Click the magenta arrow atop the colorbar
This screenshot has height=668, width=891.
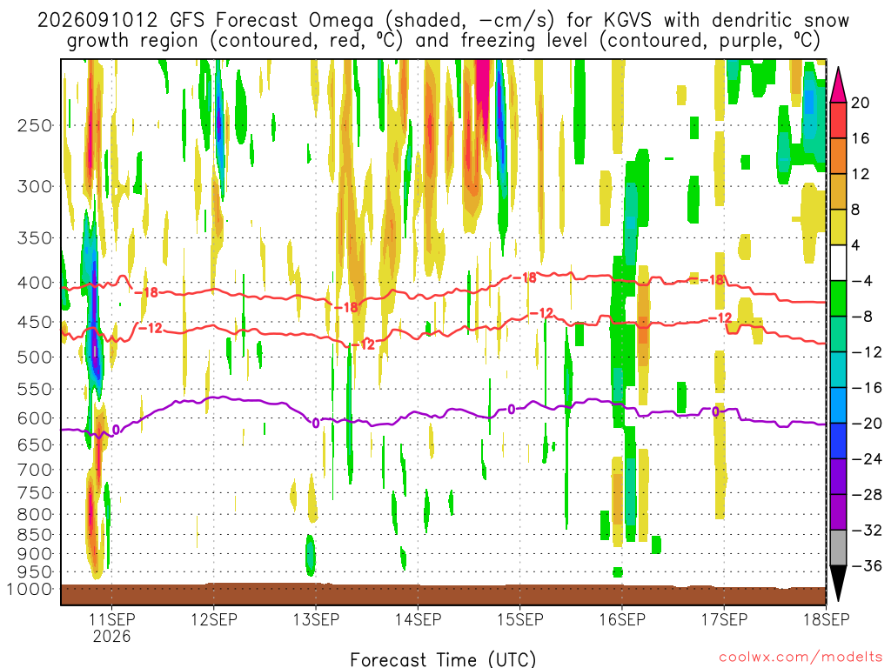(x=838, y=84)
